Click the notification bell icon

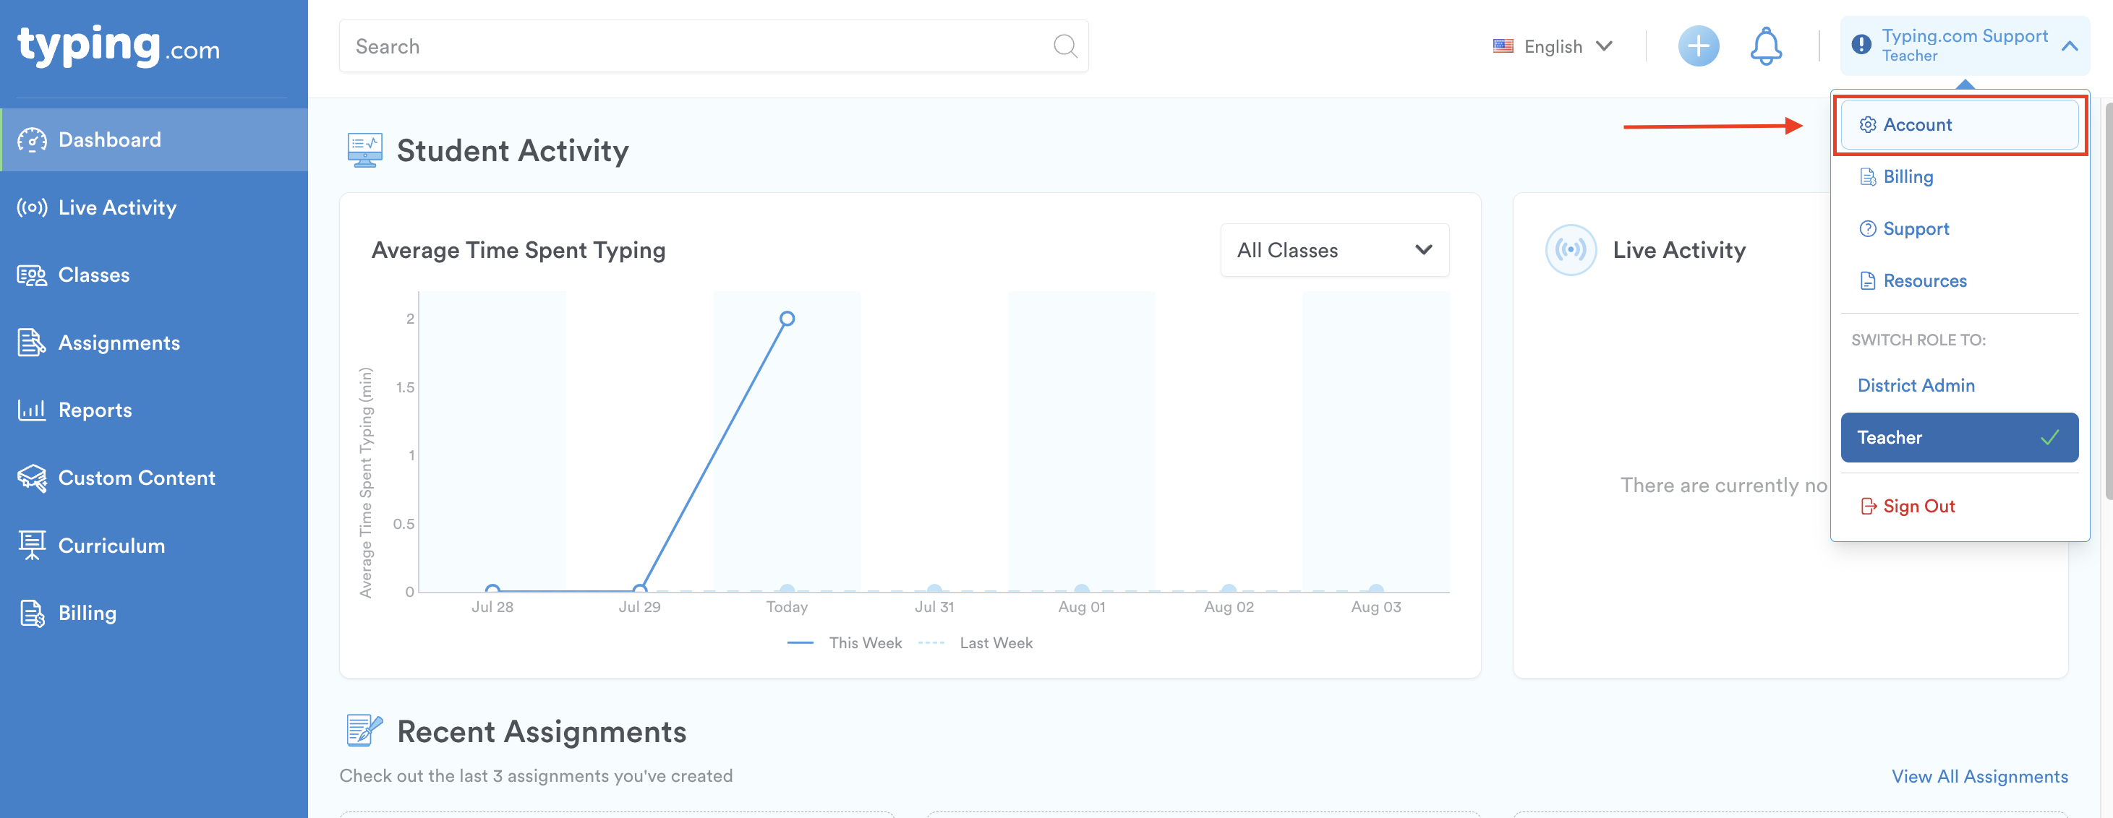click(1765, 46)
